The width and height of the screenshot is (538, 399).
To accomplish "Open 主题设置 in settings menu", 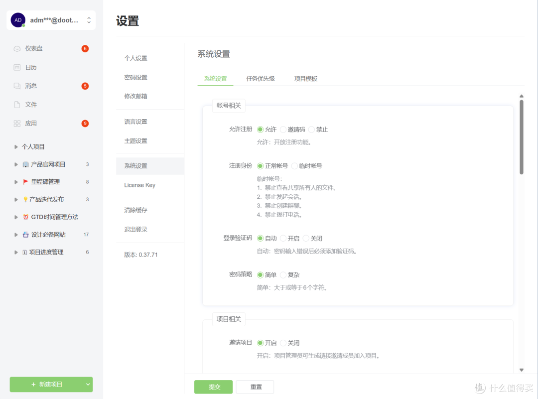I will pyautogui.click(x=135, y=140).
